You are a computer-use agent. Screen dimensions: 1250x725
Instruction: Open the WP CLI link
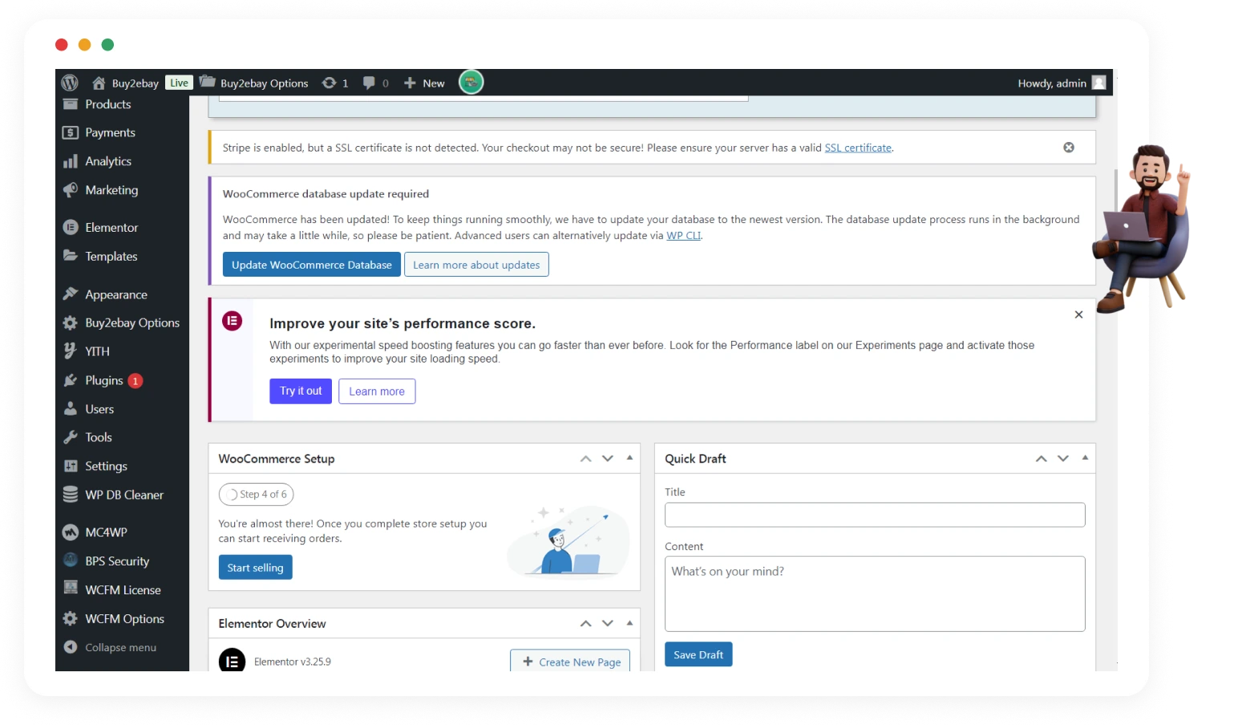[684, 236]
